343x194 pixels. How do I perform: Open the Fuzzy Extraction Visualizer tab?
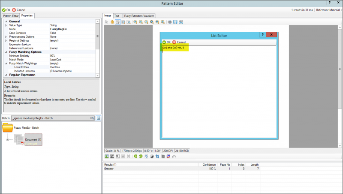click(139, 16)
